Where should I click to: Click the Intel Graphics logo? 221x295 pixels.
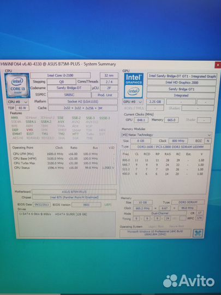coord(134,86)
